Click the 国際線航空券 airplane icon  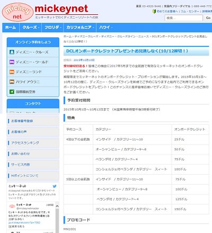(x=12, y=92)
